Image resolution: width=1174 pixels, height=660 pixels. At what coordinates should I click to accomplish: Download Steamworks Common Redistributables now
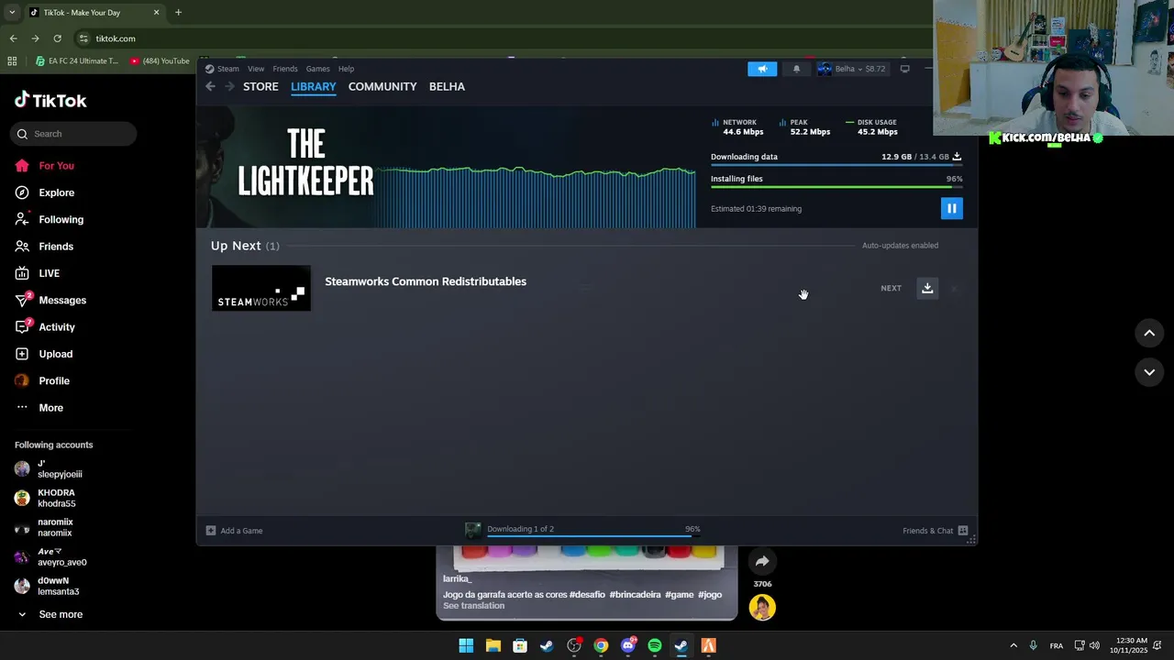click(x=927, y=288)
